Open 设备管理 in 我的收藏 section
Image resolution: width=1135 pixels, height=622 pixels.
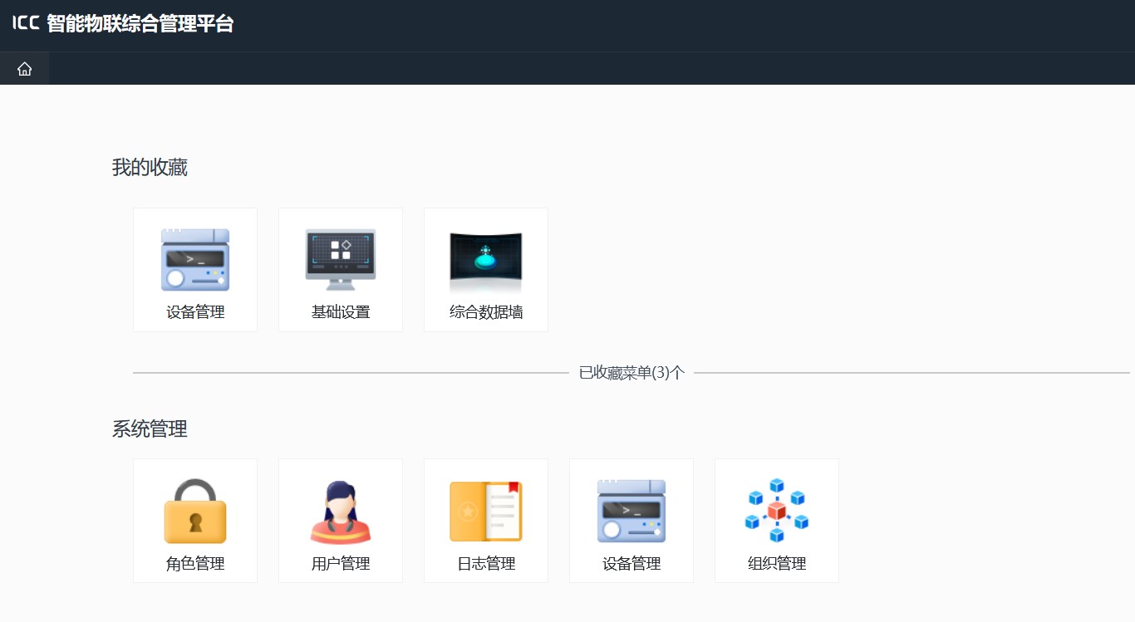click(x=195, y=270)
